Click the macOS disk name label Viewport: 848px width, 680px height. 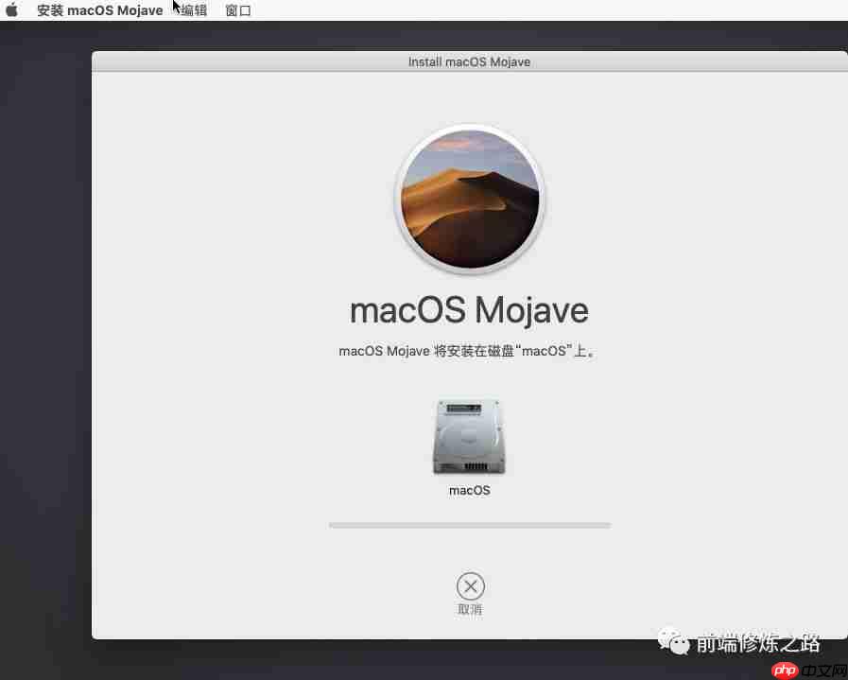point(470,491)
